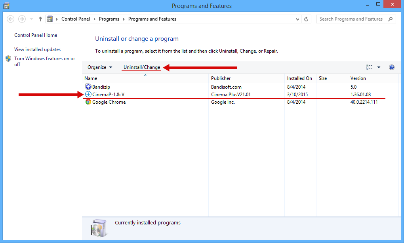Select version 40.0.2214.111 cell
The width and height of the screenshot is (404, 243).
[x=364, y=102]
